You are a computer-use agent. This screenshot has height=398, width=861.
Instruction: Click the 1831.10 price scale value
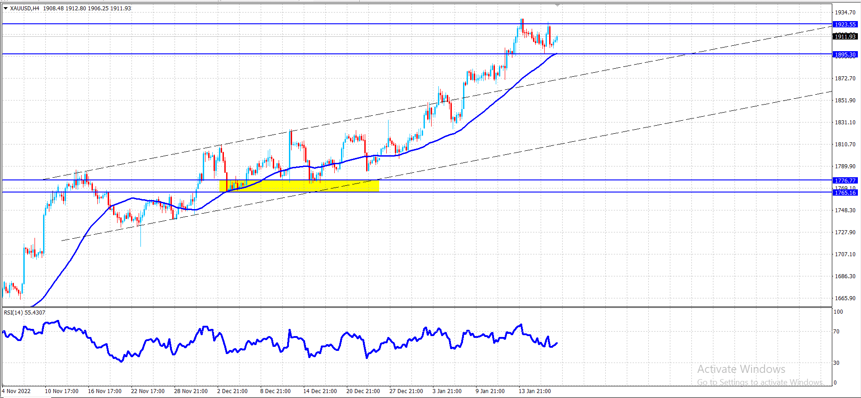click(x=845, y=122)
